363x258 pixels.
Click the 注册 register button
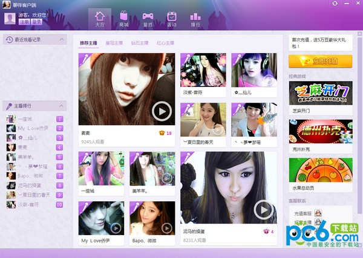24,22
